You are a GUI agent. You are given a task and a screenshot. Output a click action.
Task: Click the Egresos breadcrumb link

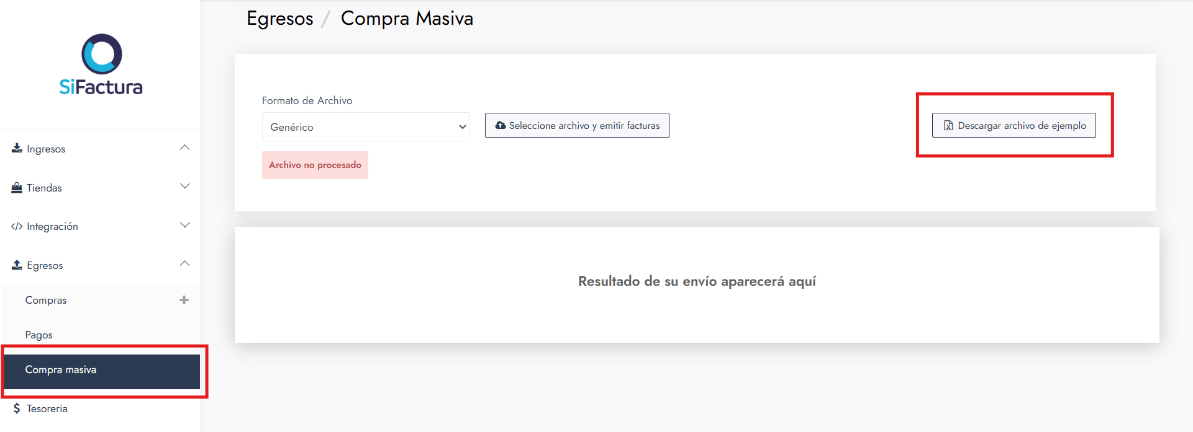coord(280,19)
